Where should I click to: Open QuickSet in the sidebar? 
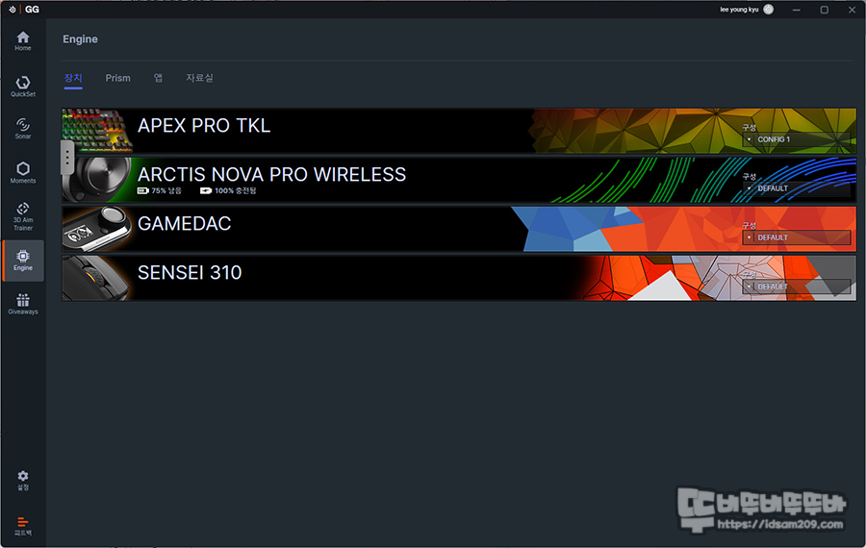pyautogui.click(x=23, y=87)
